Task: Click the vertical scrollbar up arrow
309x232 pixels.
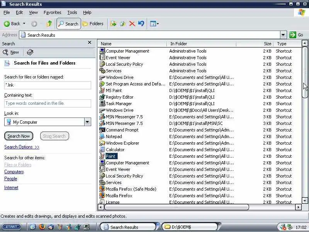Action: (x=305, y=43)
